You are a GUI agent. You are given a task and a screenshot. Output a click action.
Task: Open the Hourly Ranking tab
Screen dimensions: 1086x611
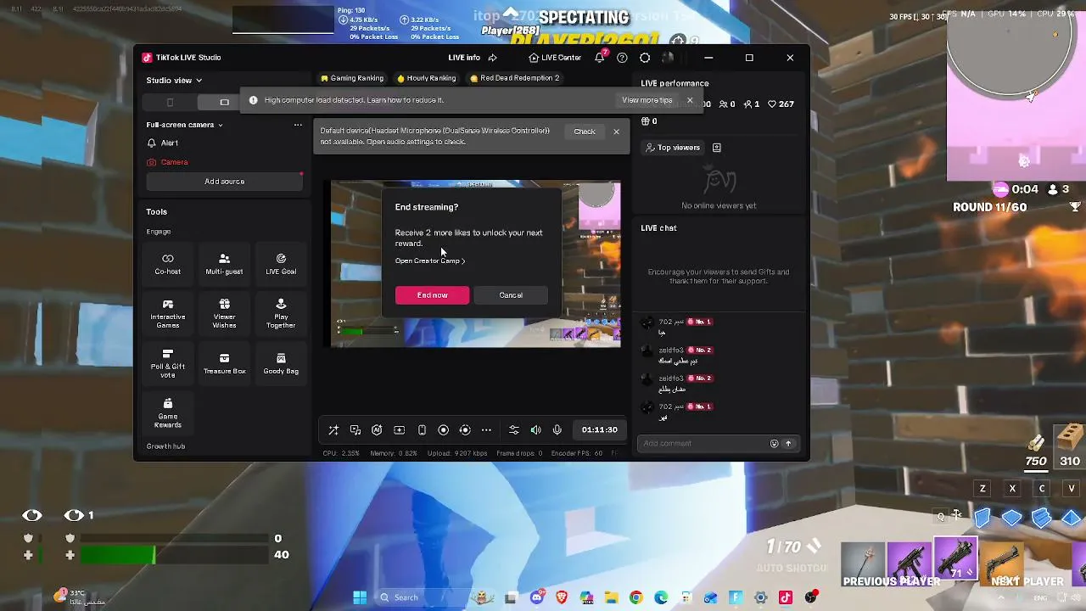[x=426, y=78]
